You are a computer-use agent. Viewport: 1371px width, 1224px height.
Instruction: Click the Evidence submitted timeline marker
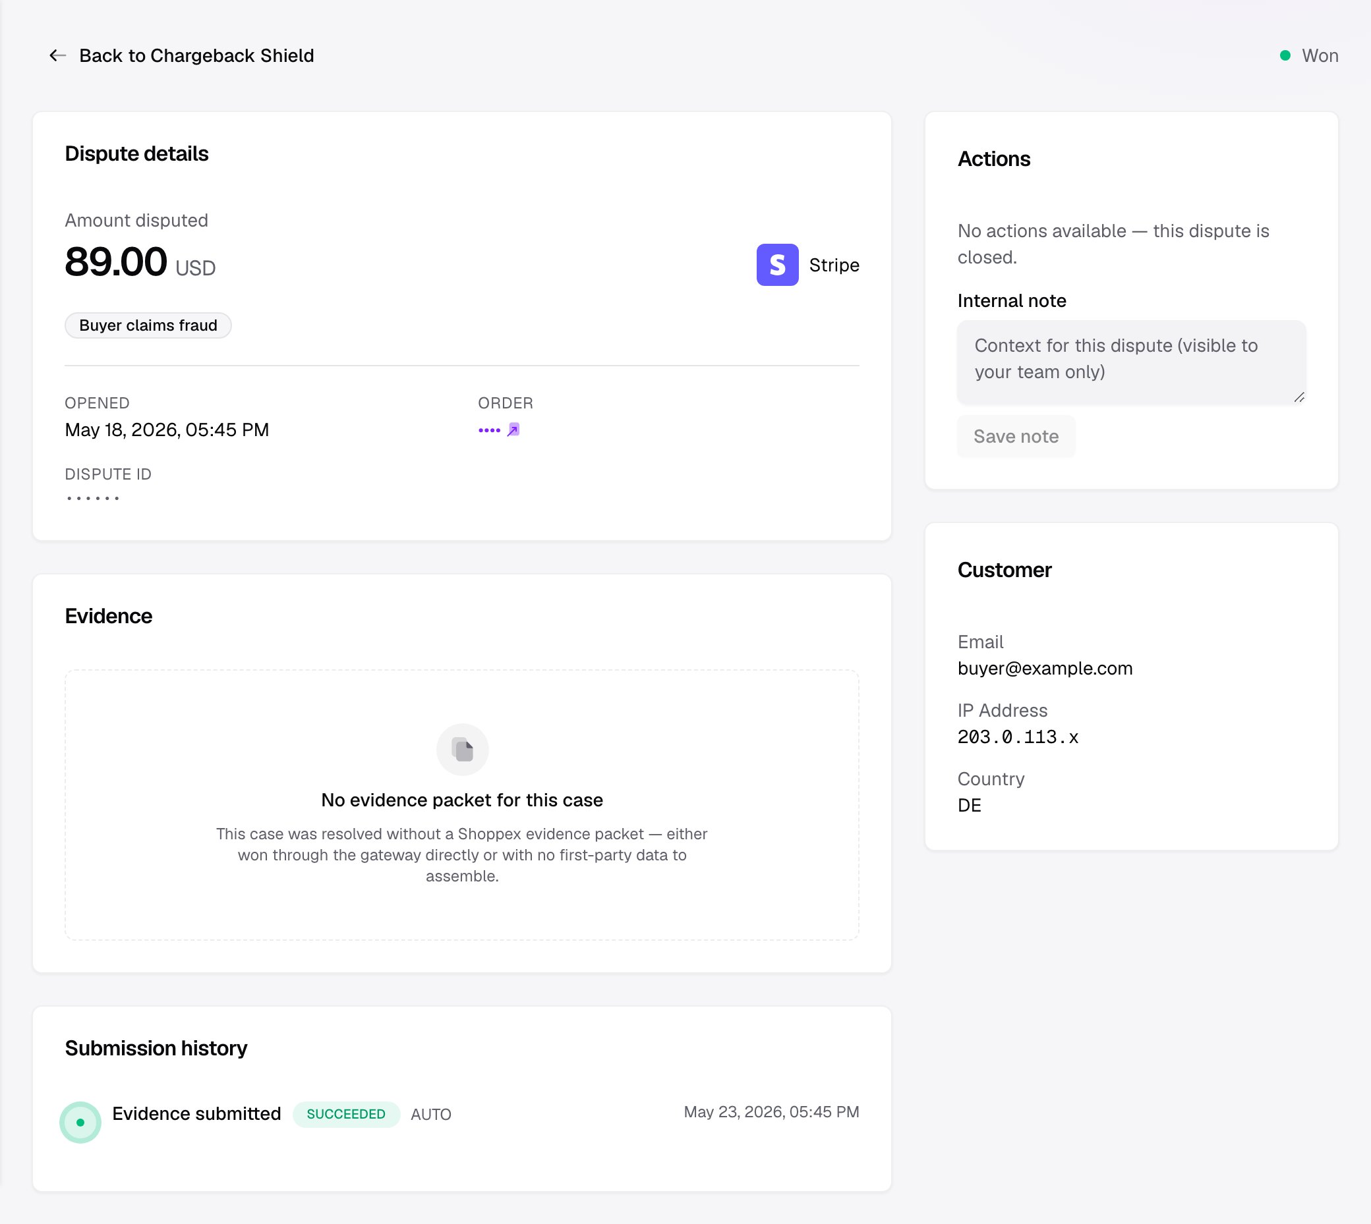(x=80, y=1123)
